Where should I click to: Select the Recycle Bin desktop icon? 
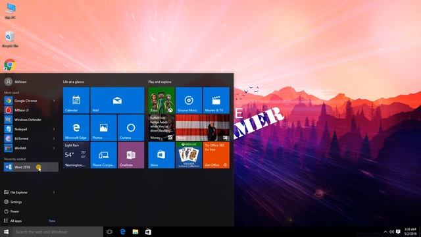tap(11, 39)
